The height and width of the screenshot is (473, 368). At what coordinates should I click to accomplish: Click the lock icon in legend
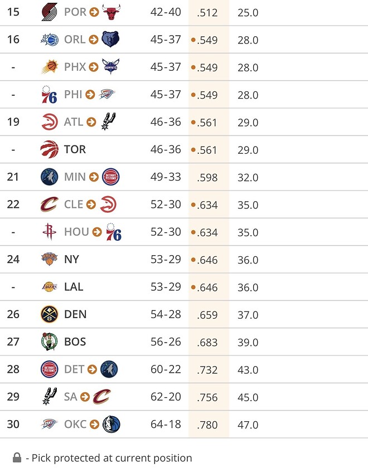click(x=18, y=458)
